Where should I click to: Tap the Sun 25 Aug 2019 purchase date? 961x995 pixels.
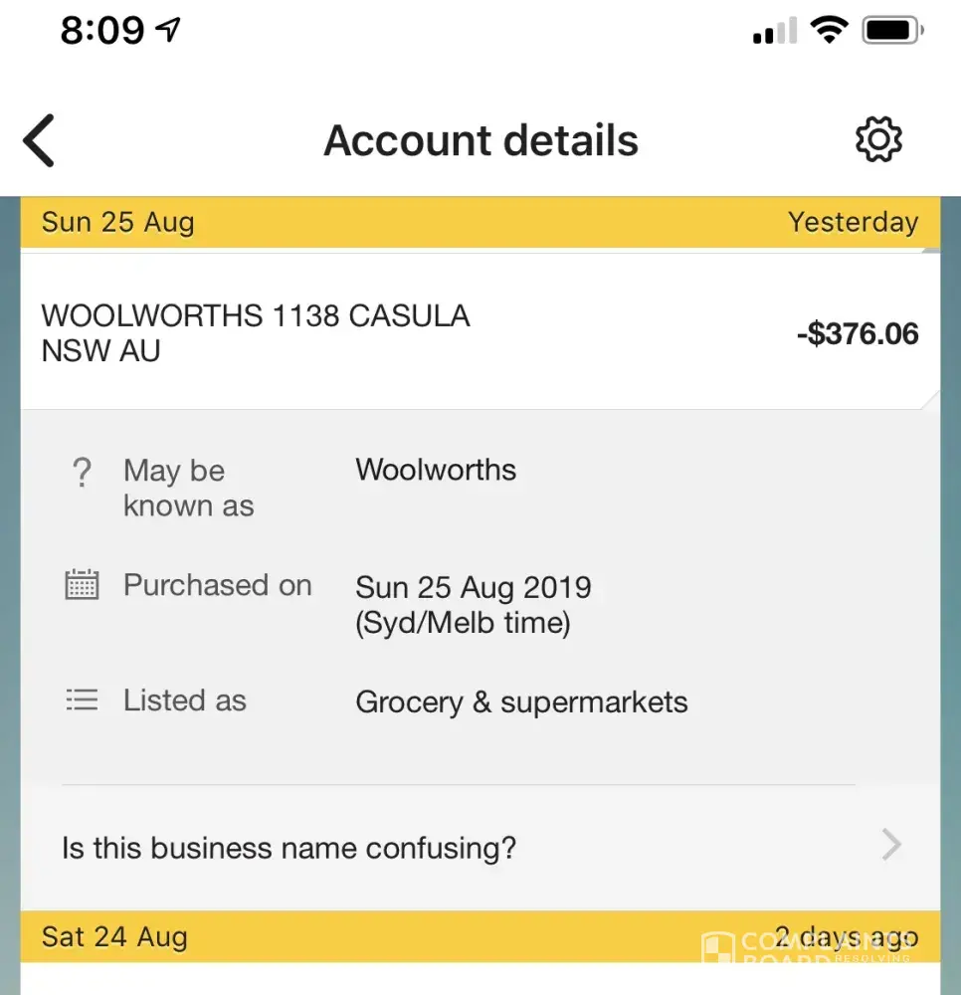[x=474, y=587]
